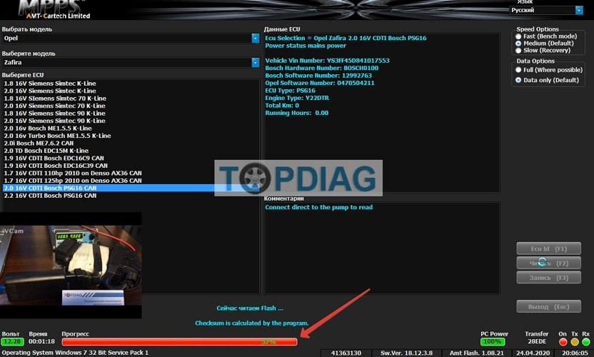Click the Engine Type Y22DTR line
The image size is (594, 357).
click(x=297, y=98)
